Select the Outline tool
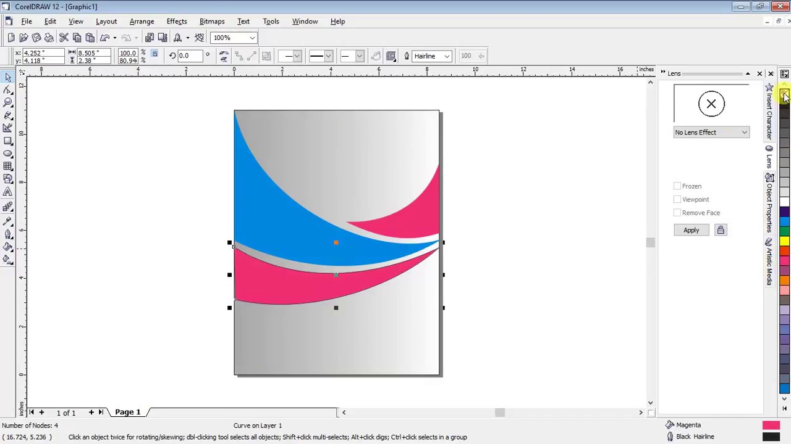 8,234
